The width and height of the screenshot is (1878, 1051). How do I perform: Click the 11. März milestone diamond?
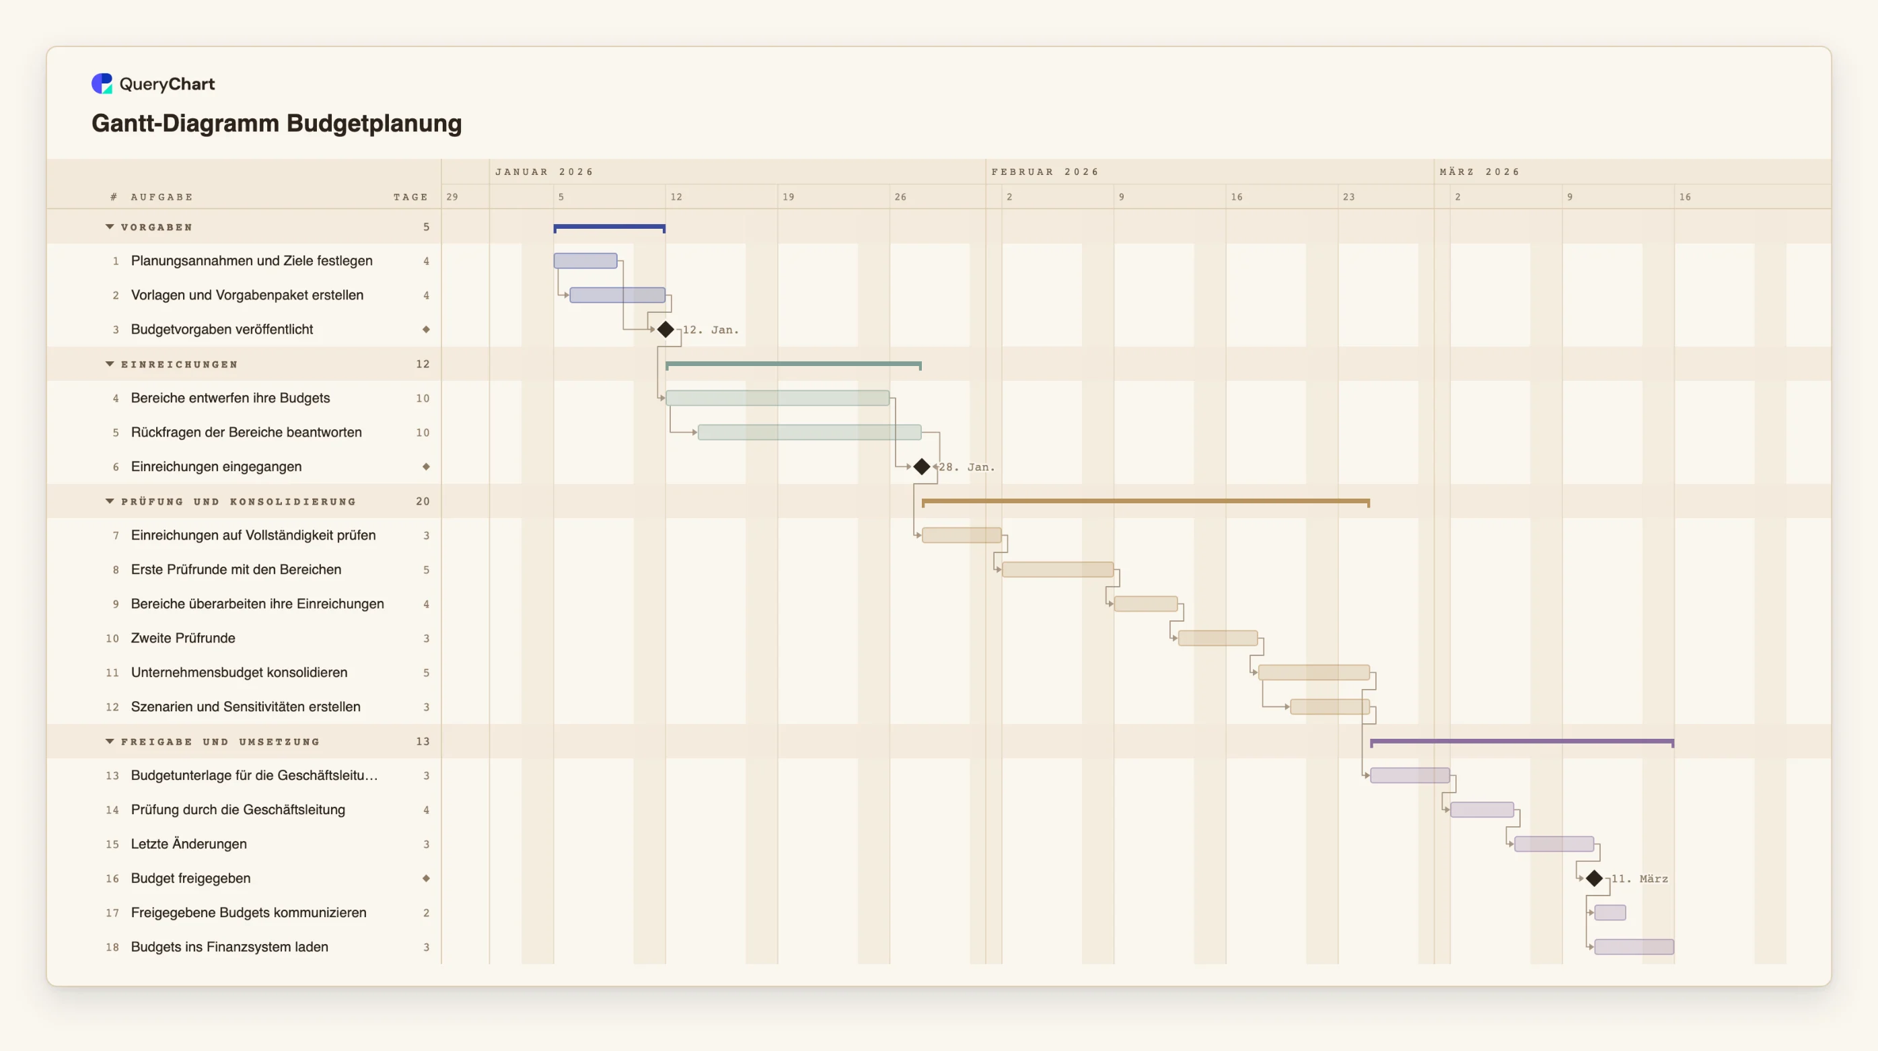[x=1595, y=878]
